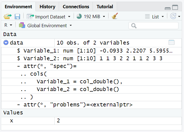Maximize the Environment pane
Viewport: 184px width, 132px height.
175,7
